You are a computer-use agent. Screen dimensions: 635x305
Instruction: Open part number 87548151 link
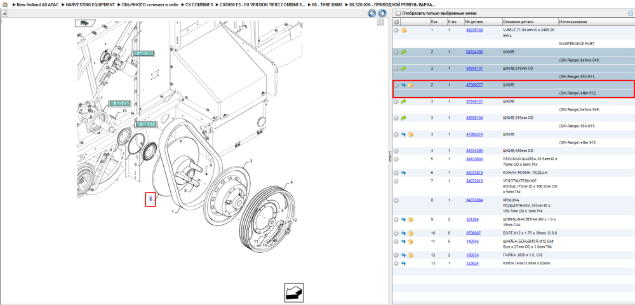(474, 101)
